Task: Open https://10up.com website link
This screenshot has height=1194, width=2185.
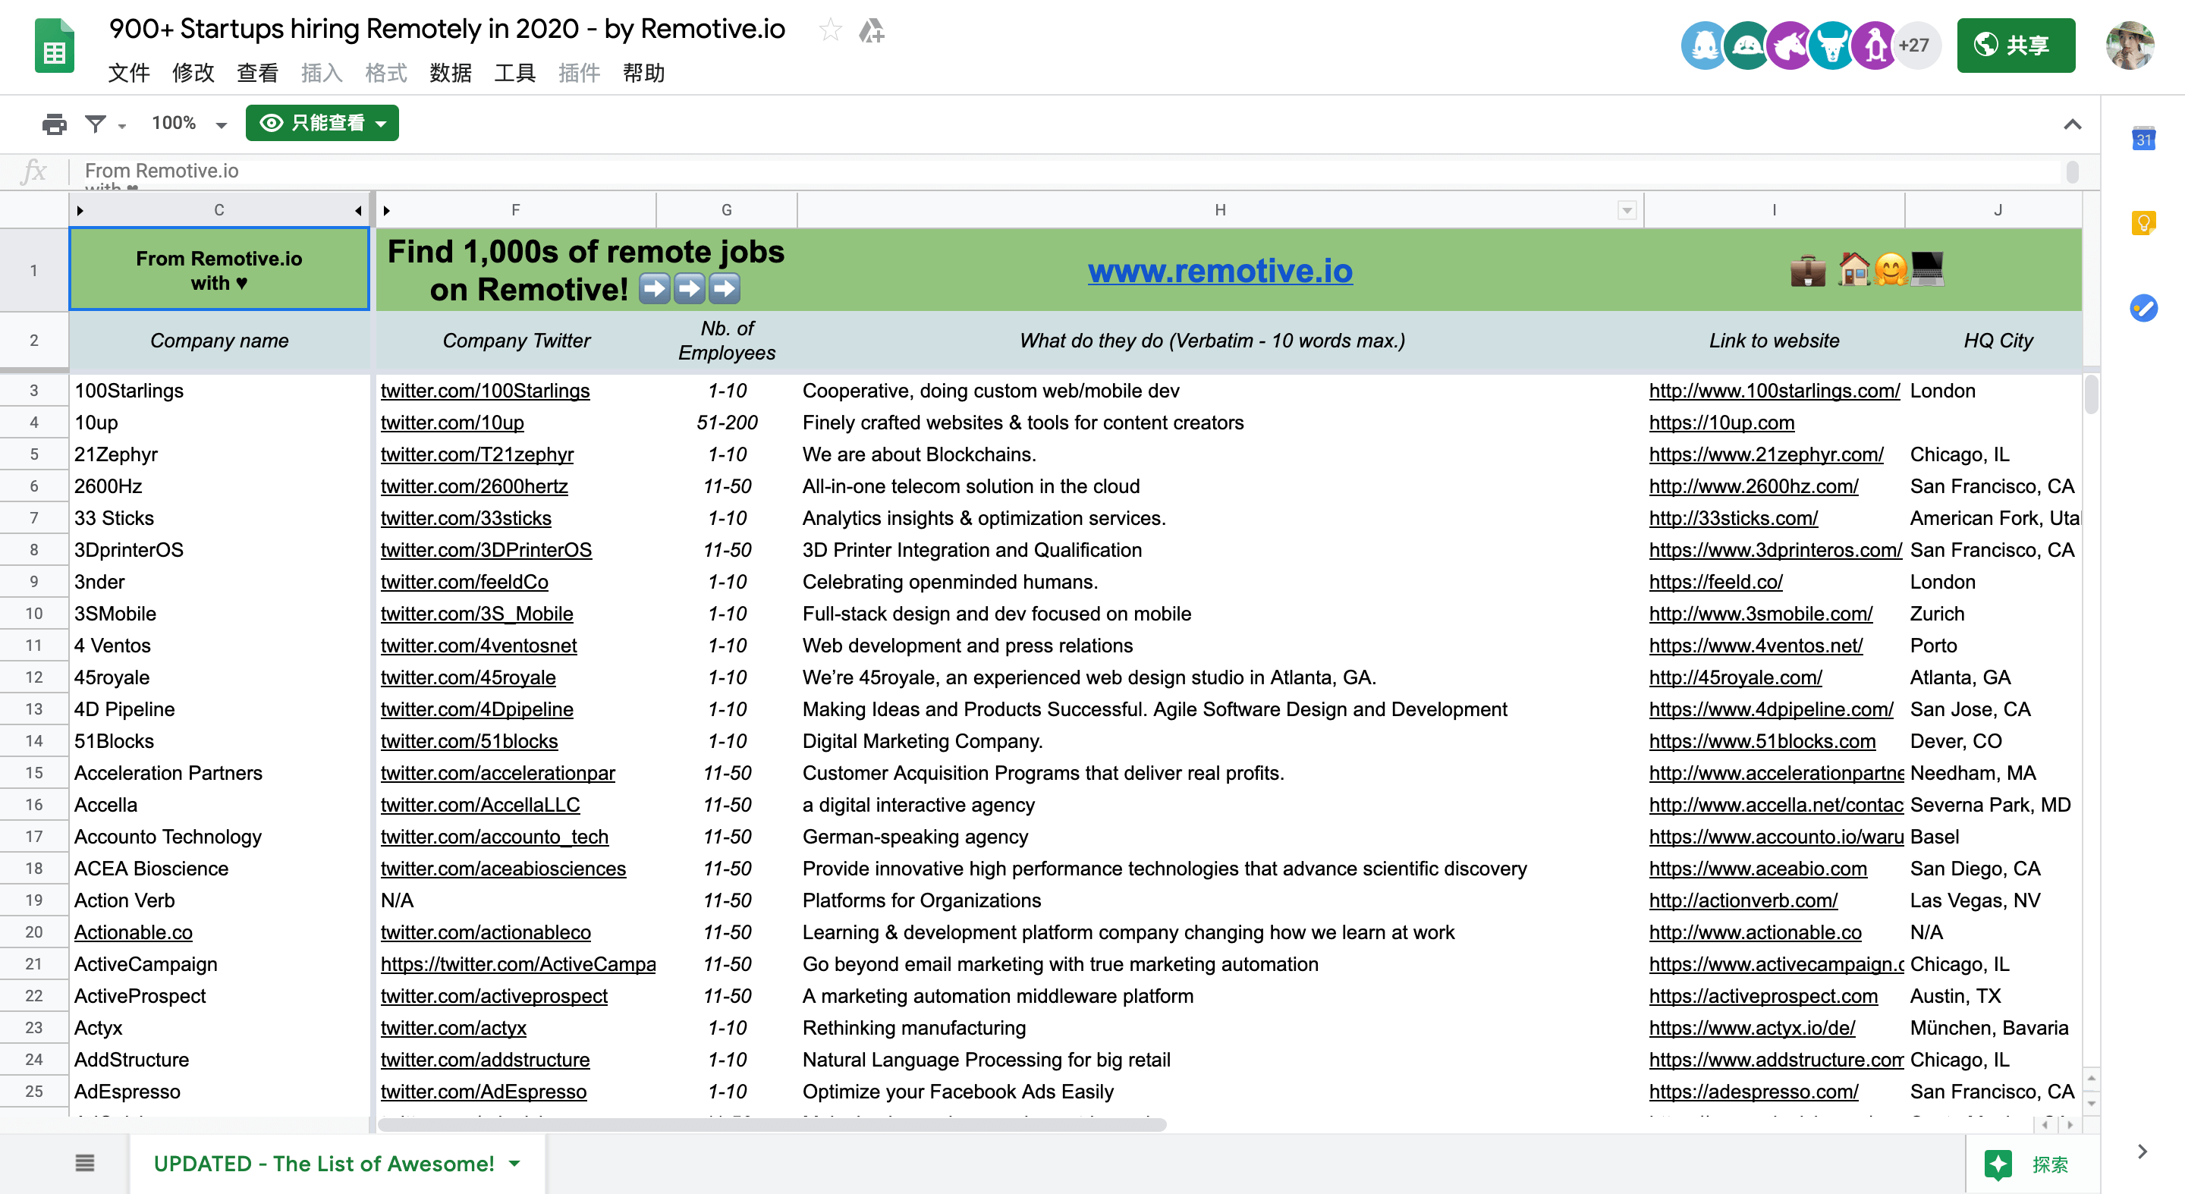Action: click(x=1721, y=423)
